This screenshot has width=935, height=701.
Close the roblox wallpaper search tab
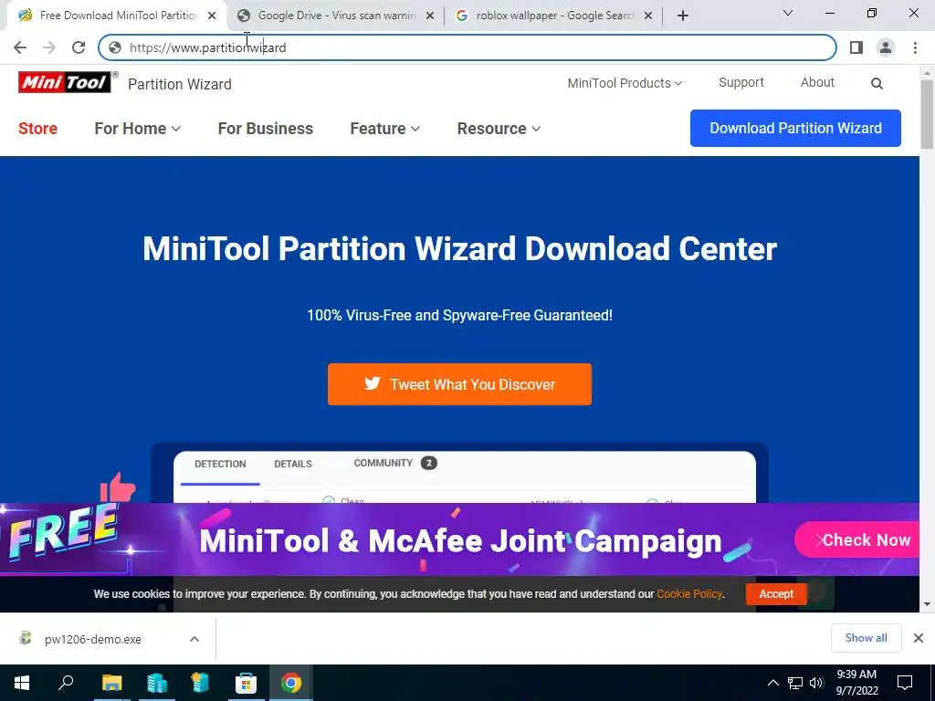click(648, 16)
